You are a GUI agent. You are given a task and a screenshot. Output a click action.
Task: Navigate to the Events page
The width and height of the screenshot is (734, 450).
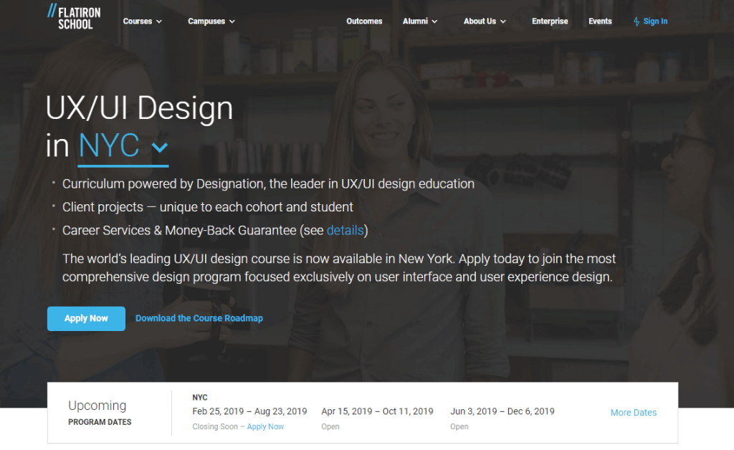click(x=600, y=21)
